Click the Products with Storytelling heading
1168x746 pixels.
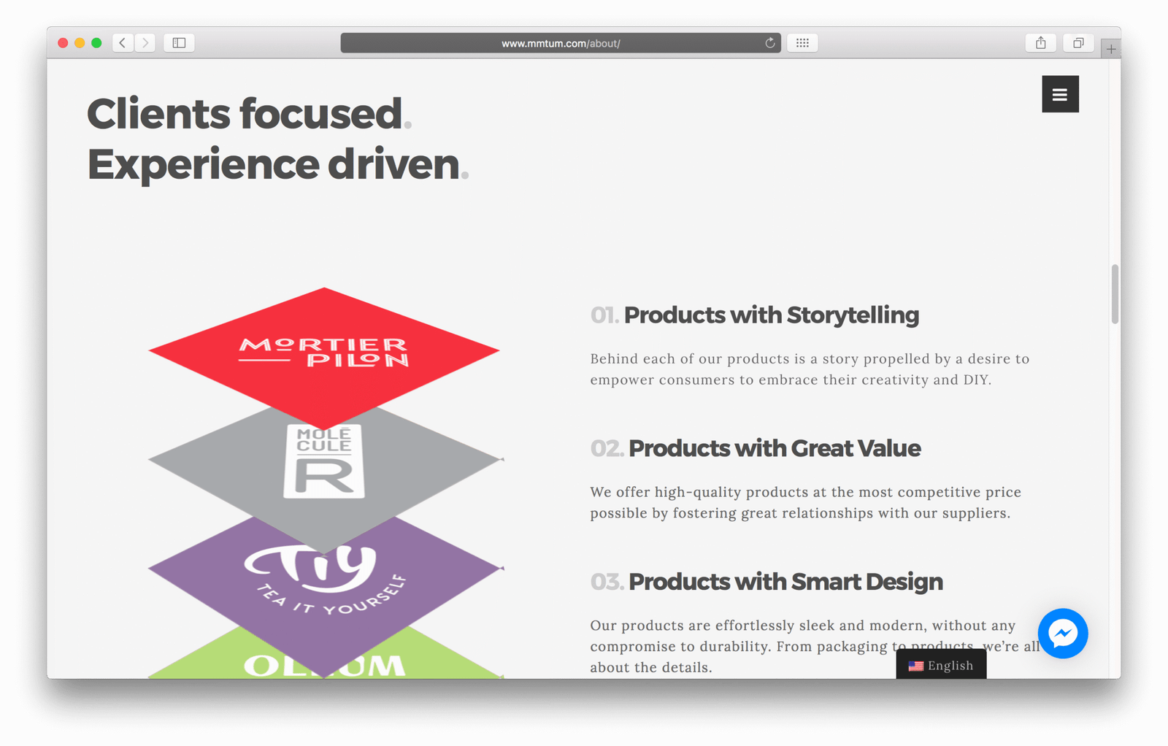[771, 315]
